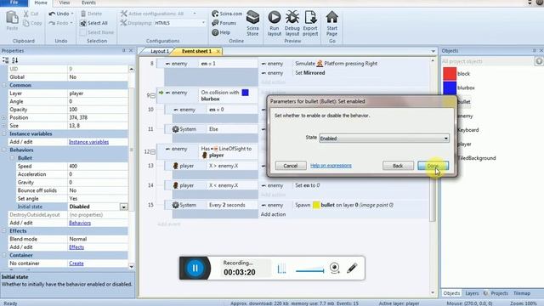
Task: Go to the Start Page
Action: (x=331, y=23)
